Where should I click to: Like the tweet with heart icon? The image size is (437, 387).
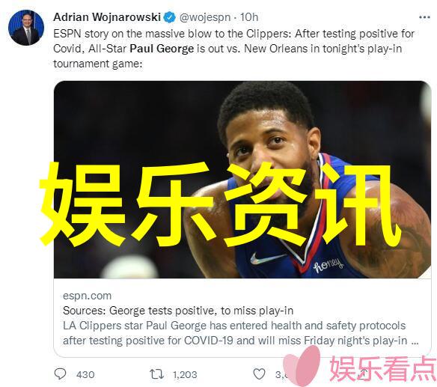(x=259, y=374)
